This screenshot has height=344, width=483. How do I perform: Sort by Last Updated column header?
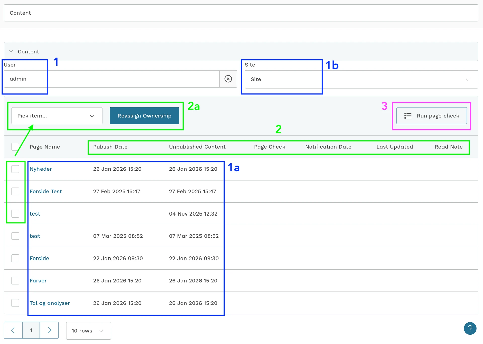pos(394,147)
